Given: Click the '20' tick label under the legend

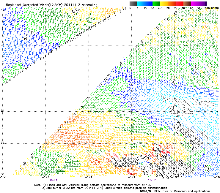Looking at the screenshot, I should [160, 8].
